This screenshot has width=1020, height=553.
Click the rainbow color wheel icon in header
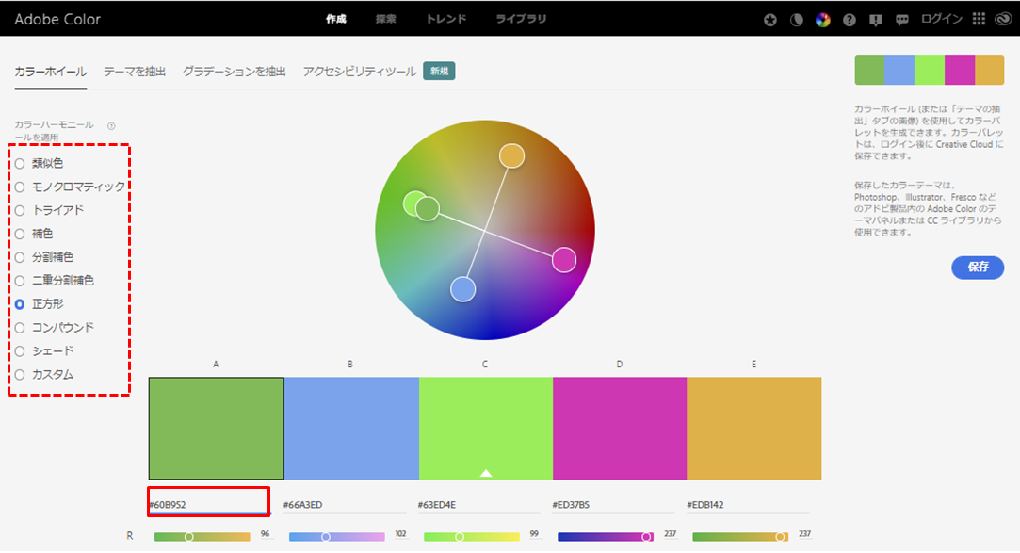coord(823,20)
